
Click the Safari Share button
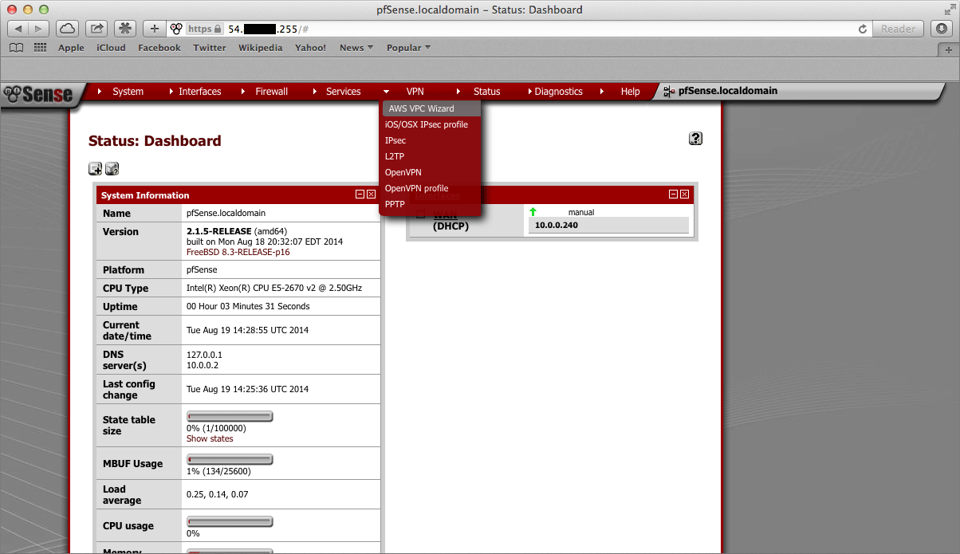96,29
